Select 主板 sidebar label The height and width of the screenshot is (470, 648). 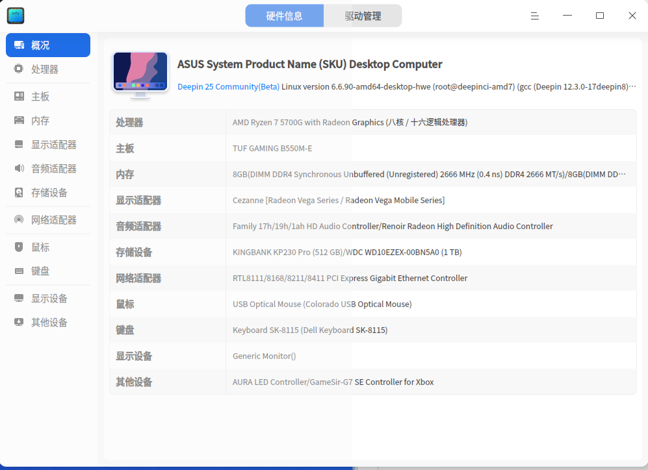click(x=40, y=96)
